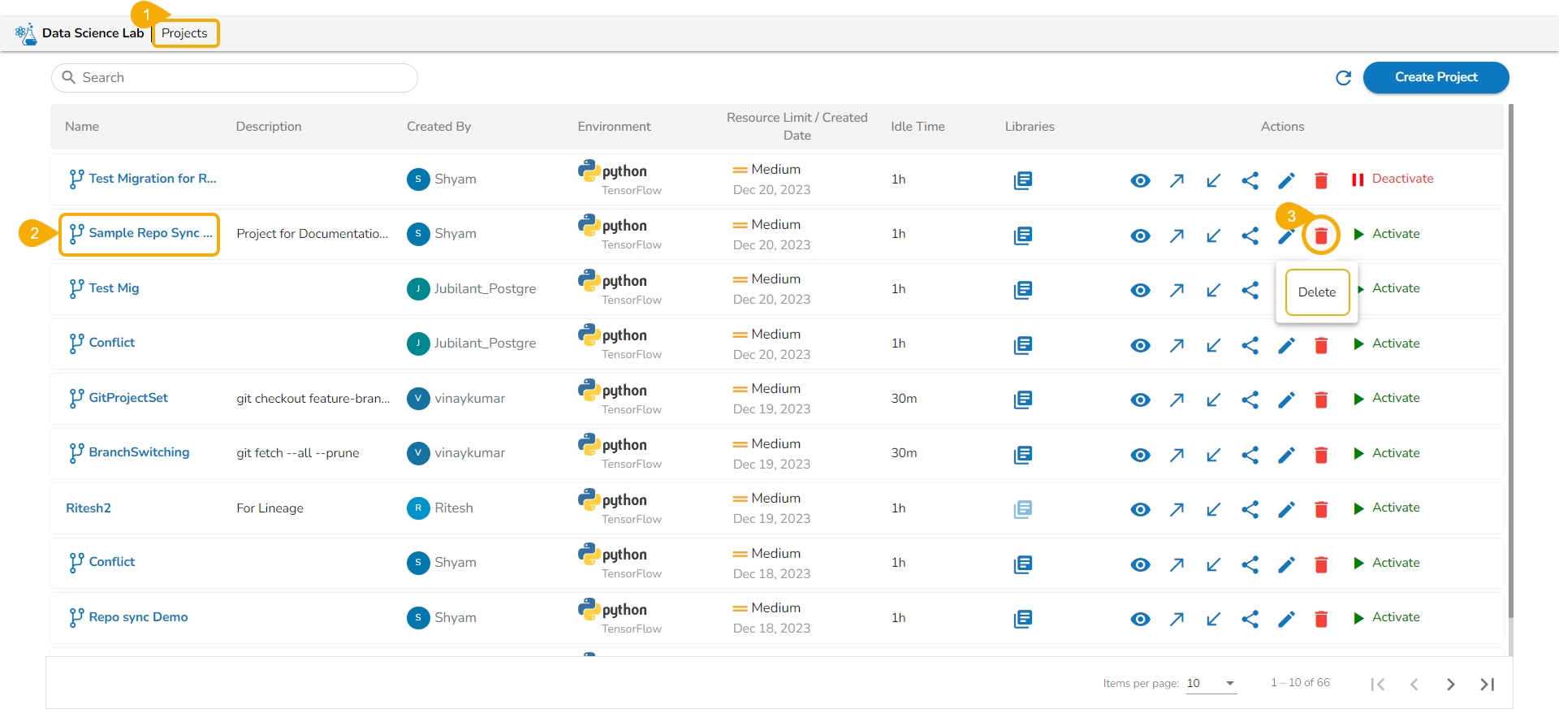The width and height of the screenshot is (1559, 713).
Task: Click push arrow icon for BranchSwitching project
Action: pos(1177,455)
